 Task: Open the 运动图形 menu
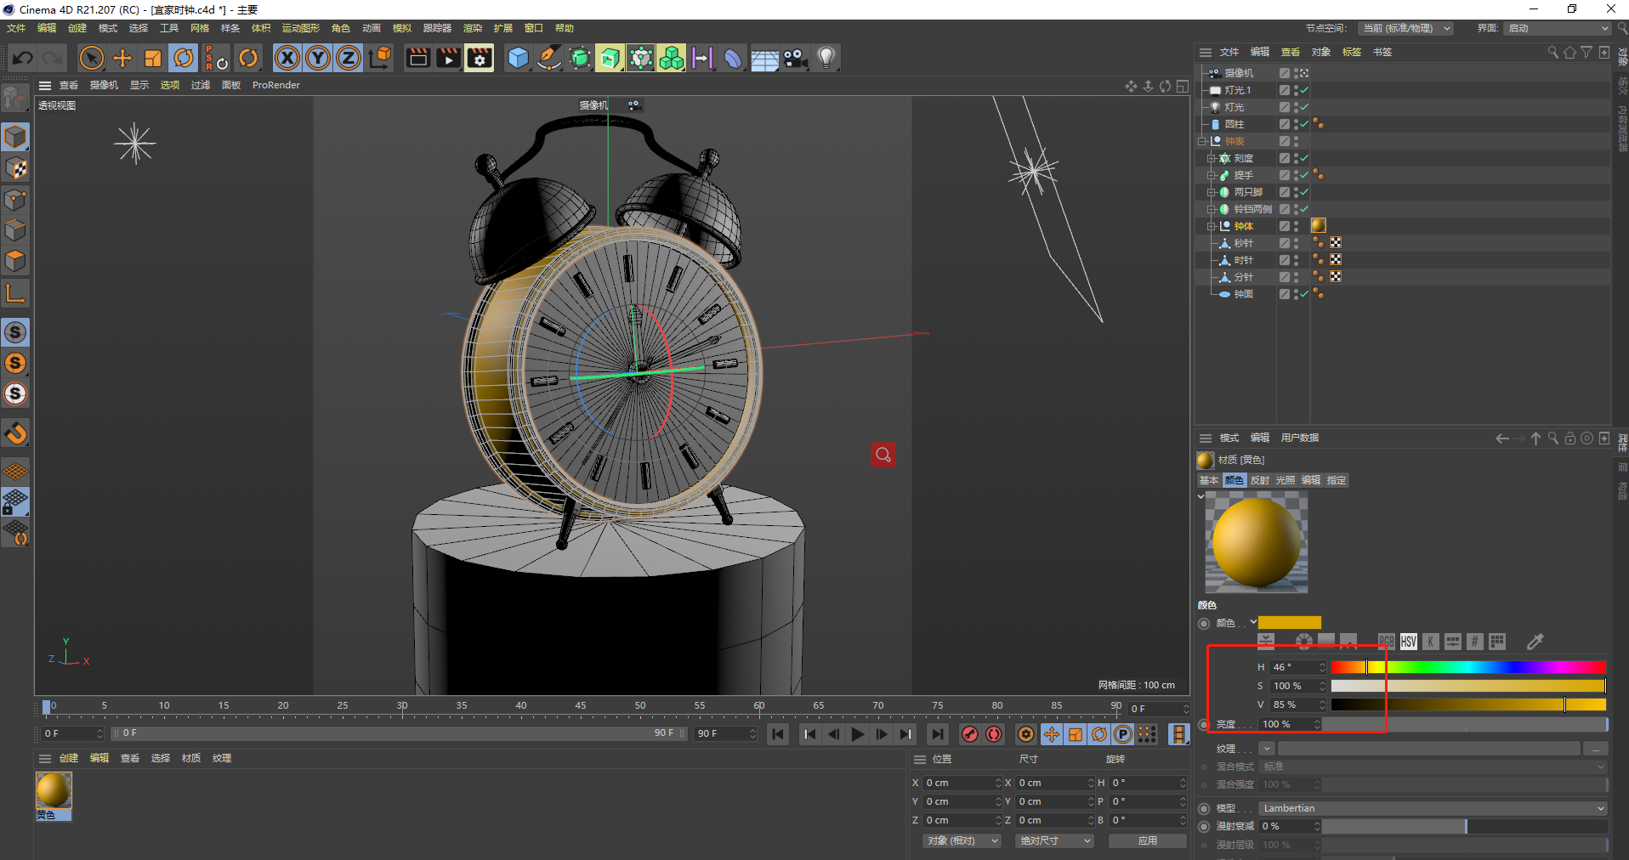299,28
